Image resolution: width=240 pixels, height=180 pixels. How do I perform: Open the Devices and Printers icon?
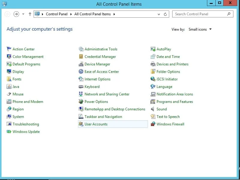153,64
